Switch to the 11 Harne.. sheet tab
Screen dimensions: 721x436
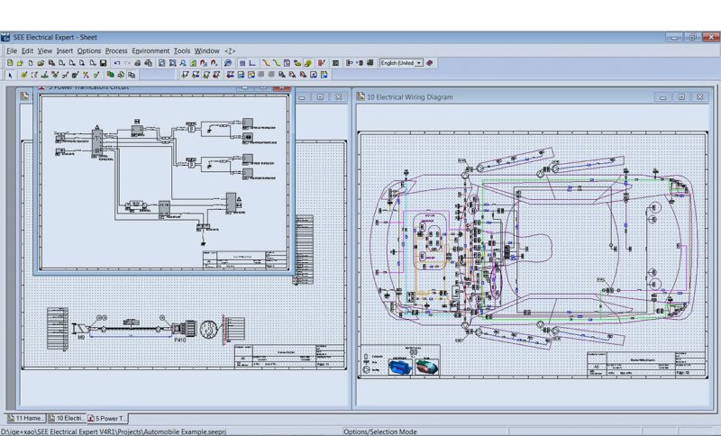[26, 419]
